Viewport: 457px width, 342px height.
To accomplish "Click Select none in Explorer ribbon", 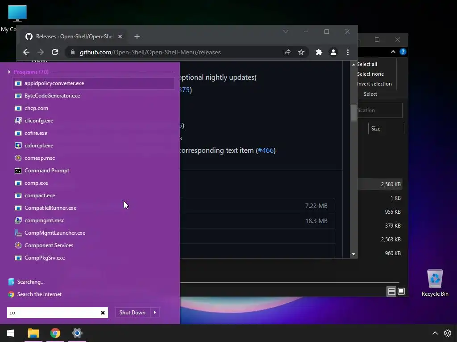I will coord(370,74).
